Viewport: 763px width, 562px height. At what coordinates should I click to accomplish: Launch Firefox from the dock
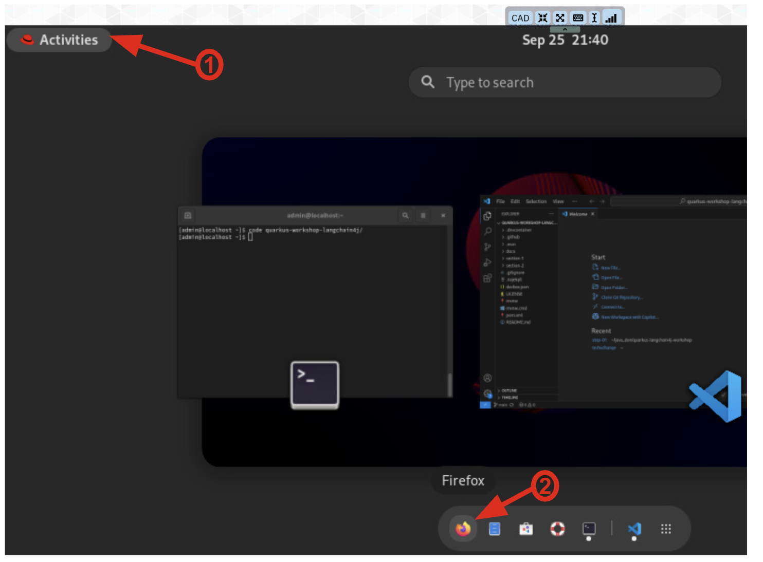click(x=463, y=529)
